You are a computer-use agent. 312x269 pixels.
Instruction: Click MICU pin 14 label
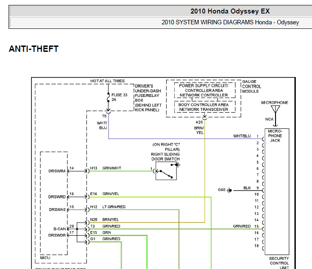(x=72, y=168)
